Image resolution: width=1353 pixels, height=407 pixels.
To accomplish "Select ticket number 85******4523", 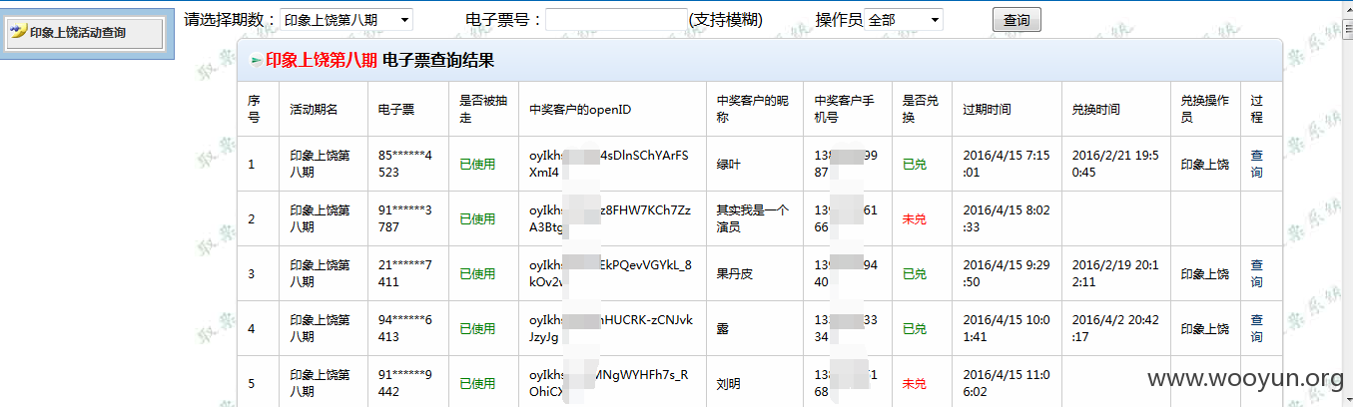I will 405,164.
